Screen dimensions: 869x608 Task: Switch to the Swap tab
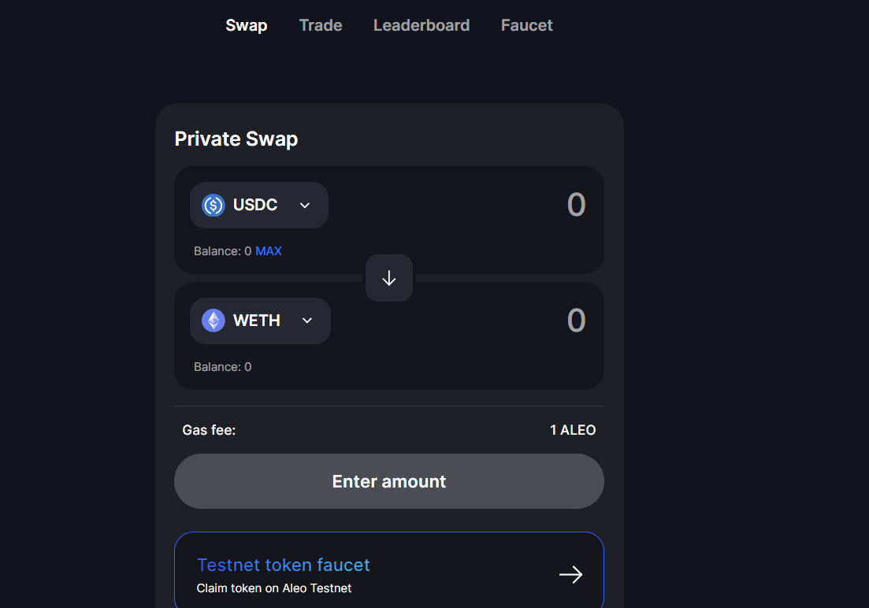(247, 25)
